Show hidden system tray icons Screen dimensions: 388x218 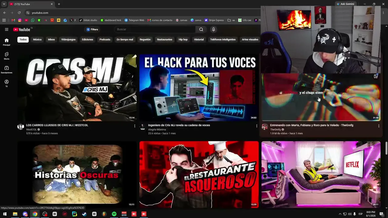pos(340,214)
